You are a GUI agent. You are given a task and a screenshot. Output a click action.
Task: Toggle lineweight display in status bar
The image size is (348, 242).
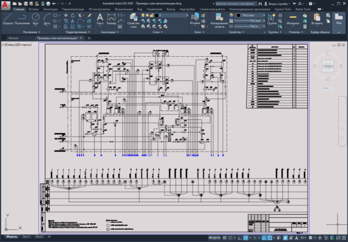(279, 238)
